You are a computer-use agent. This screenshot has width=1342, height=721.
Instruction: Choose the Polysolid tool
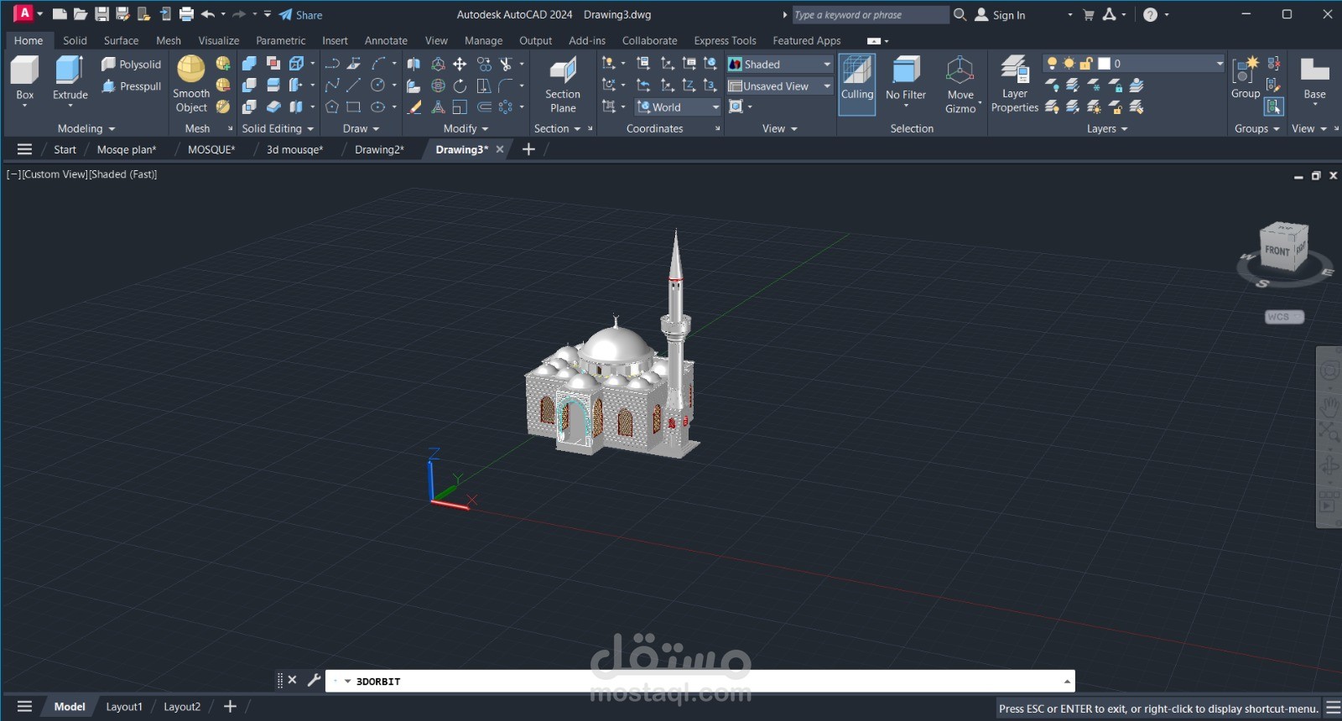pyautogui.click(x=131, y=64)
